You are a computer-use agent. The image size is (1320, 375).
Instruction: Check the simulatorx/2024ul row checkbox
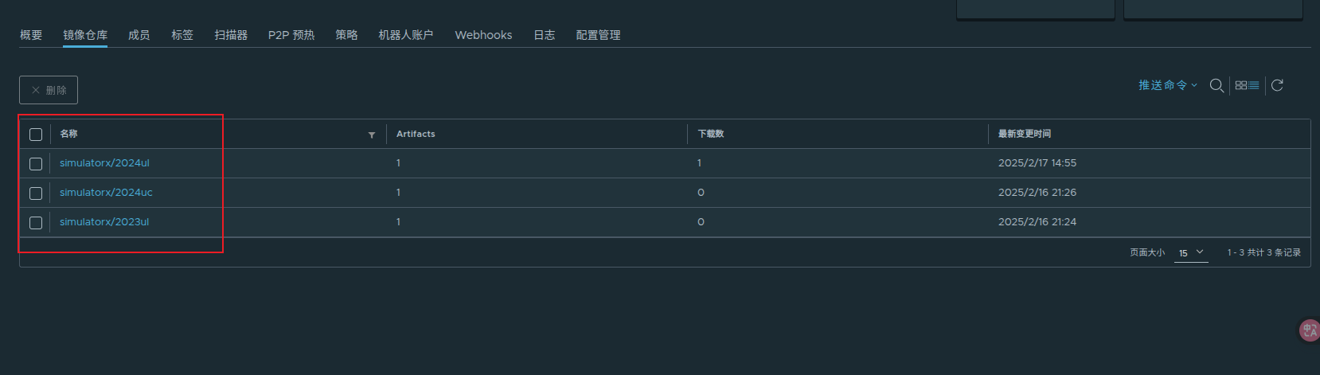tap(36, 164)
